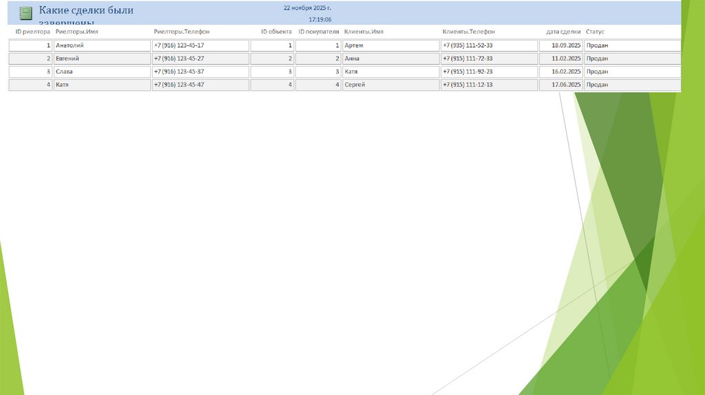This screenshot has height=395, width=705.
Task: Click status 'Продан' in Анатолий's row
Action: (x=633, y=45)
